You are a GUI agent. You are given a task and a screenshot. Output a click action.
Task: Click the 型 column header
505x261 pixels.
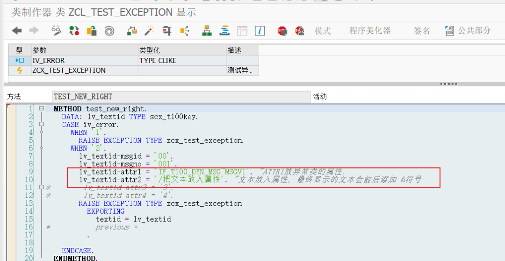click(x=20, y=50)
